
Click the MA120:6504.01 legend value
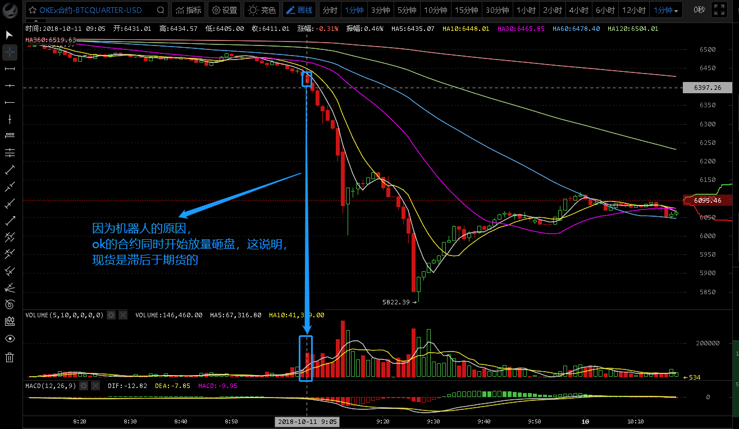(633, 28)
